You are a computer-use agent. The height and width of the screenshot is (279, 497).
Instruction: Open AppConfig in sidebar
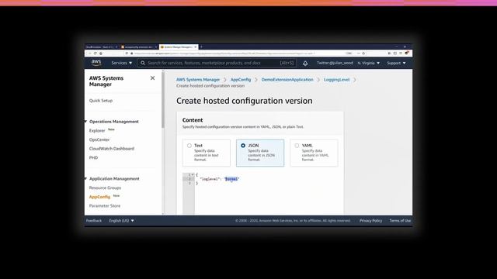tap(99, 197)
